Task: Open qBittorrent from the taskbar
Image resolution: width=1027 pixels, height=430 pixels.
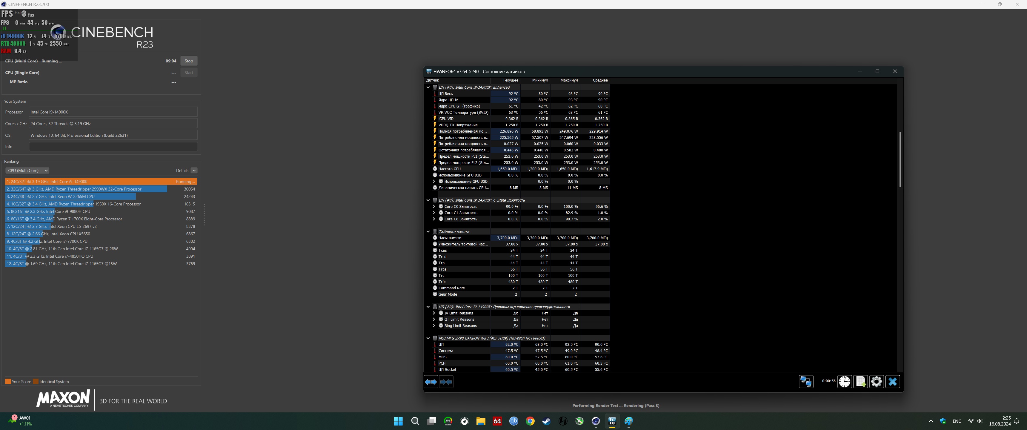Action: click(513, 421)
